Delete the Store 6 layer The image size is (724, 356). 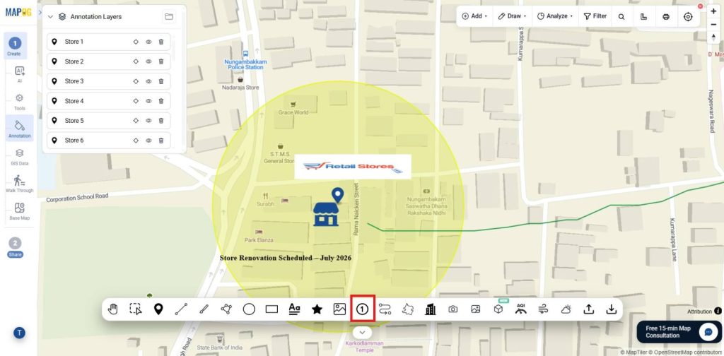point(161,141)
